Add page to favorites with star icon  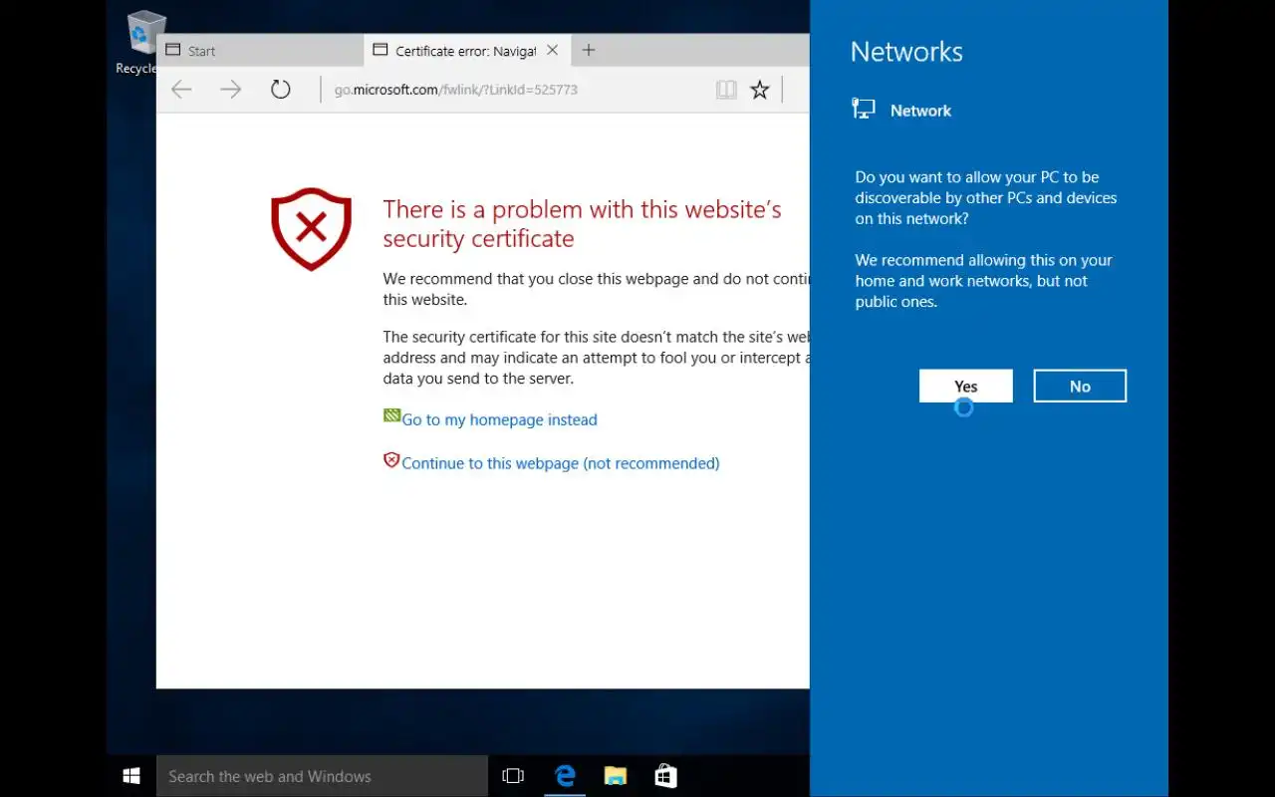(760, 90)
